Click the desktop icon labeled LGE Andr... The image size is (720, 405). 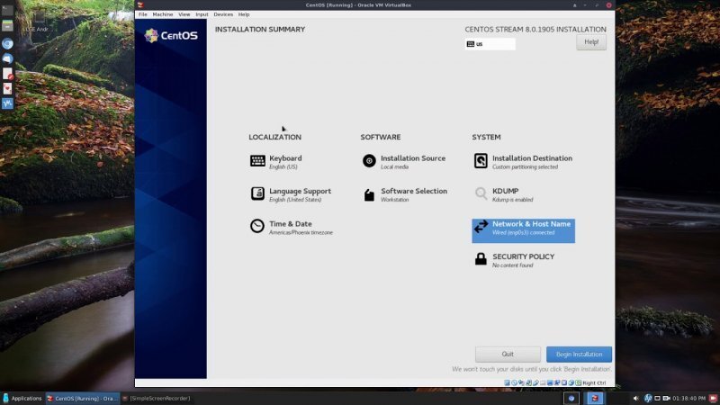[x=39, y=22]
